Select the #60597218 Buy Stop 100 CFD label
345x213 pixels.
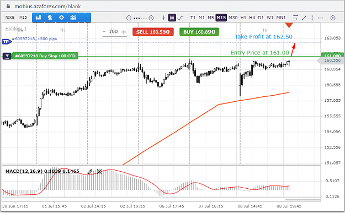point(45,56)
